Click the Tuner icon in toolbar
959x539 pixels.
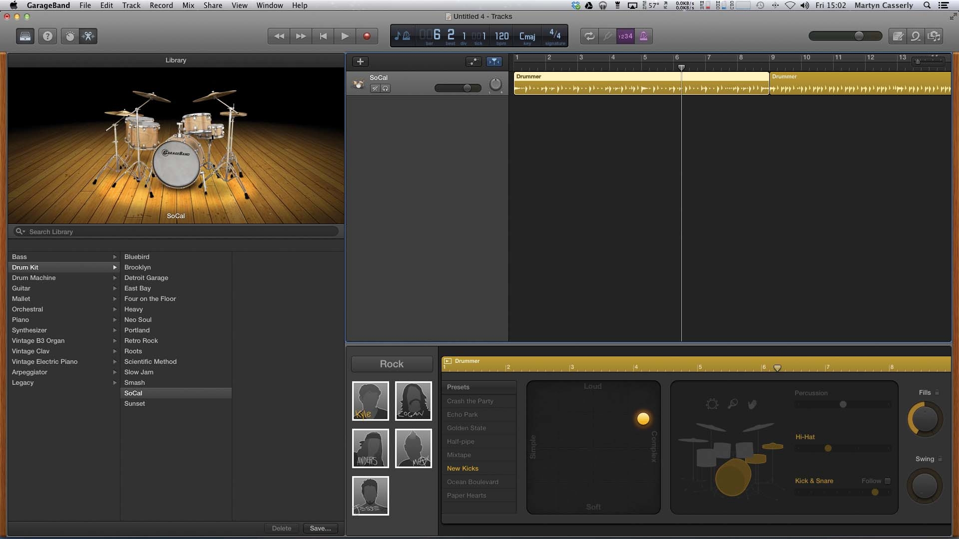[607, 36]
